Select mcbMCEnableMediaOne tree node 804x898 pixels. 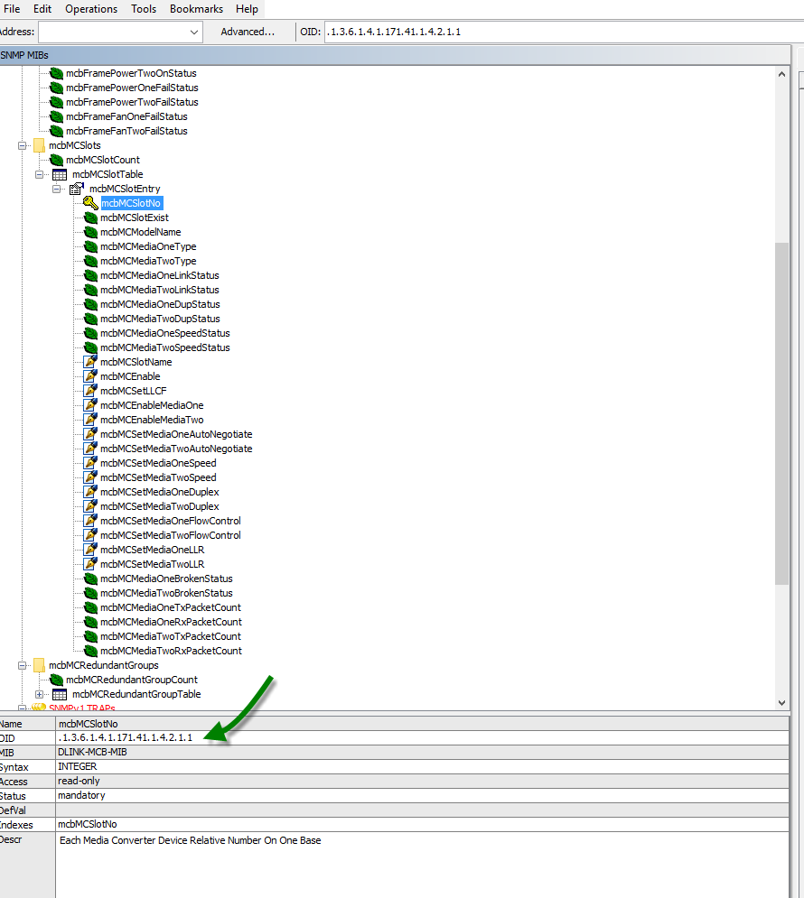[152, 405]
